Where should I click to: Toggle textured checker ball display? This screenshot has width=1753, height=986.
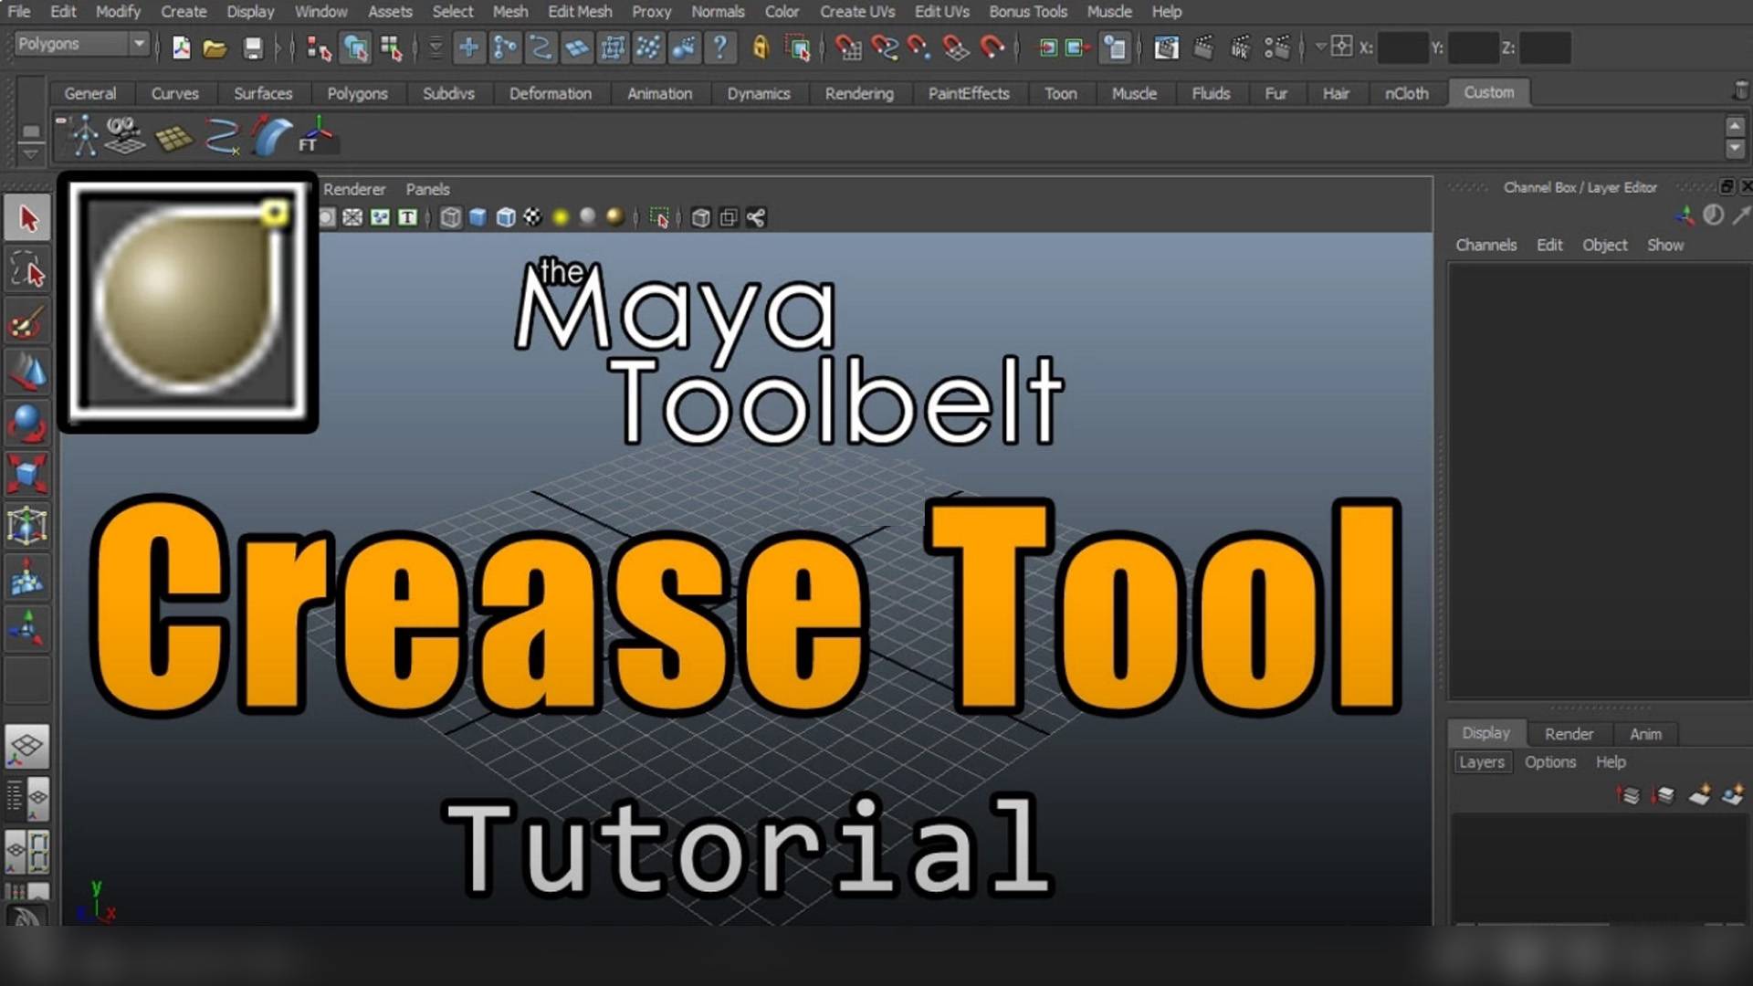532,217
